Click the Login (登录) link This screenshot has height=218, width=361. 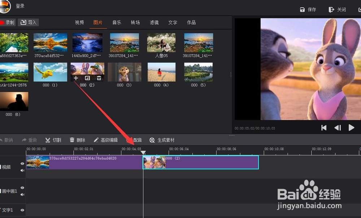coord(20,6)
